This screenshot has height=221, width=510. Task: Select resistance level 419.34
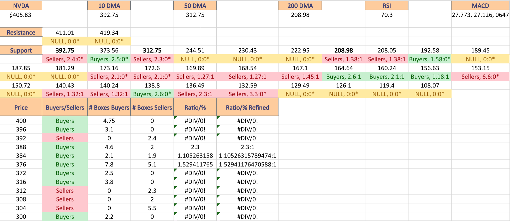click(x=109, y=33)
